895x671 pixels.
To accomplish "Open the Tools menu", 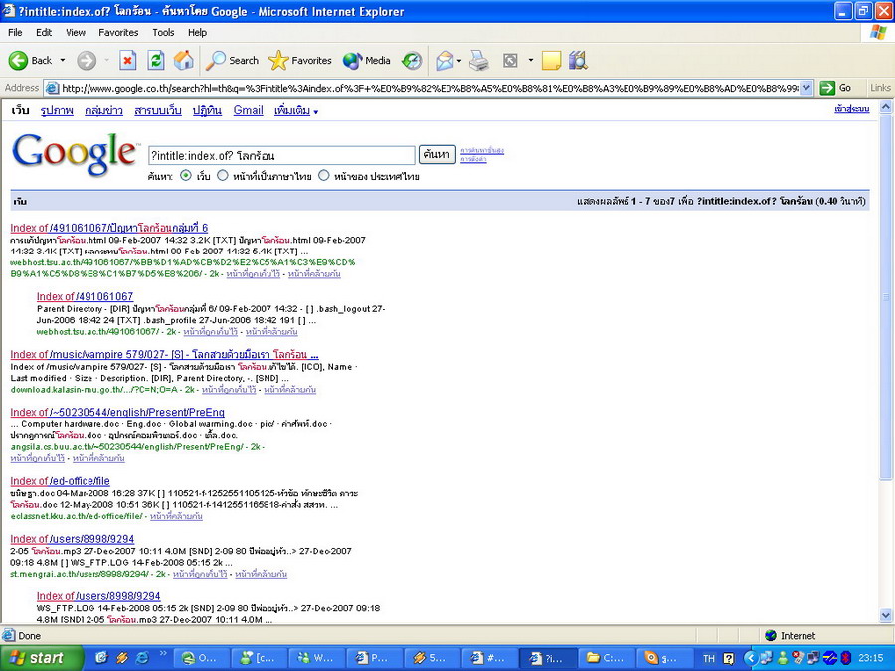I will point(163,33).
